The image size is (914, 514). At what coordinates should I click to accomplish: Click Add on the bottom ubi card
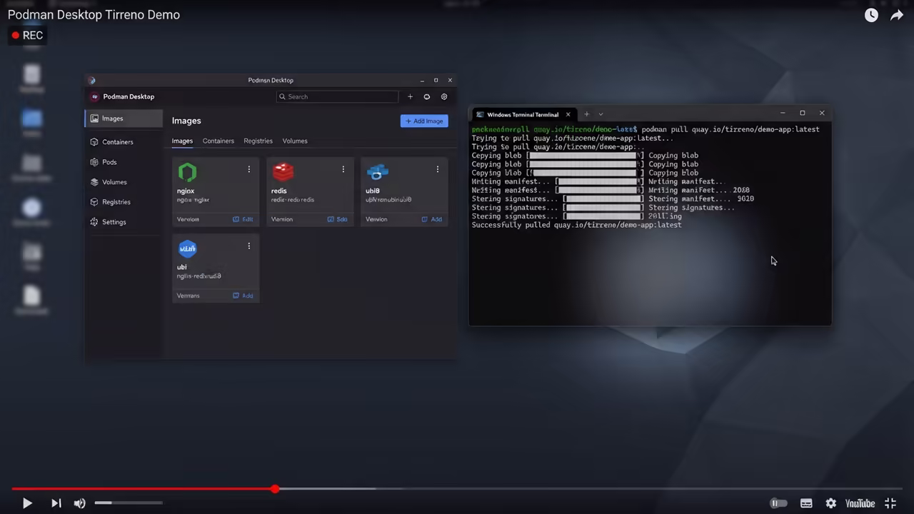coord(243,296)
